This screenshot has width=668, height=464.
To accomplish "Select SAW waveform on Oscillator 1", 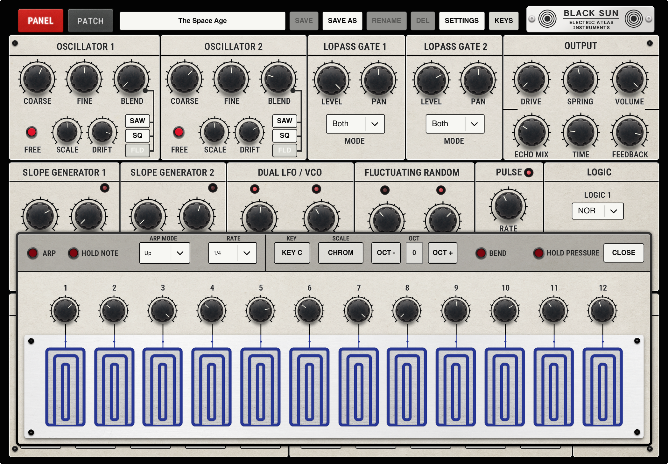I will 137,121.
